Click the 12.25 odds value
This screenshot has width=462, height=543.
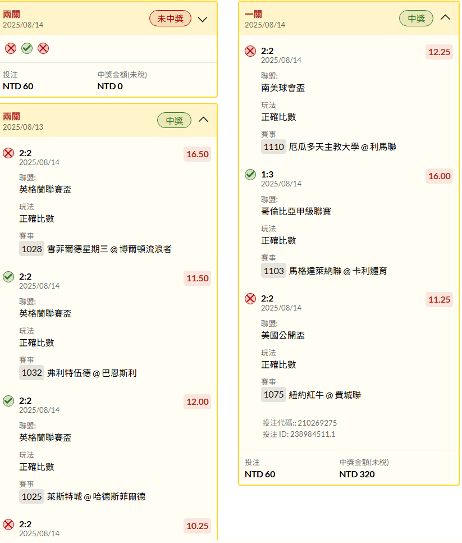coord(439,52)
